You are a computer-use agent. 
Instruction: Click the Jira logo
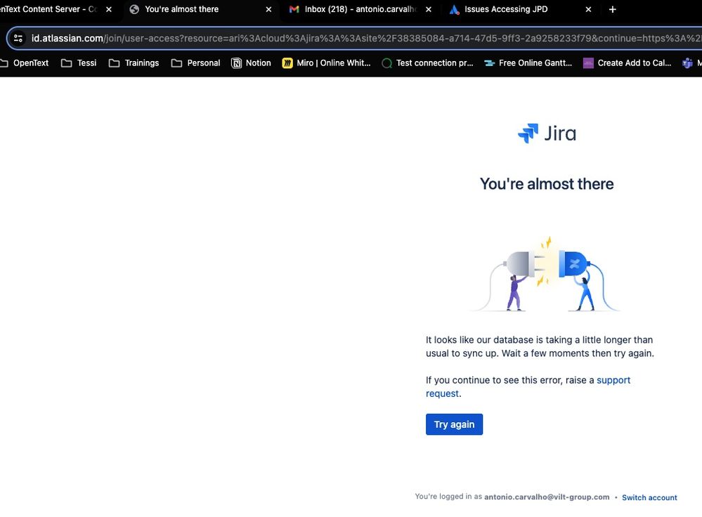(x=547, y=133)
